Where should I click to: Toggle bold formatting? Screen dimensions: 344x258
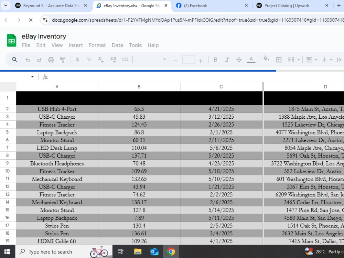tap(215, 60)
